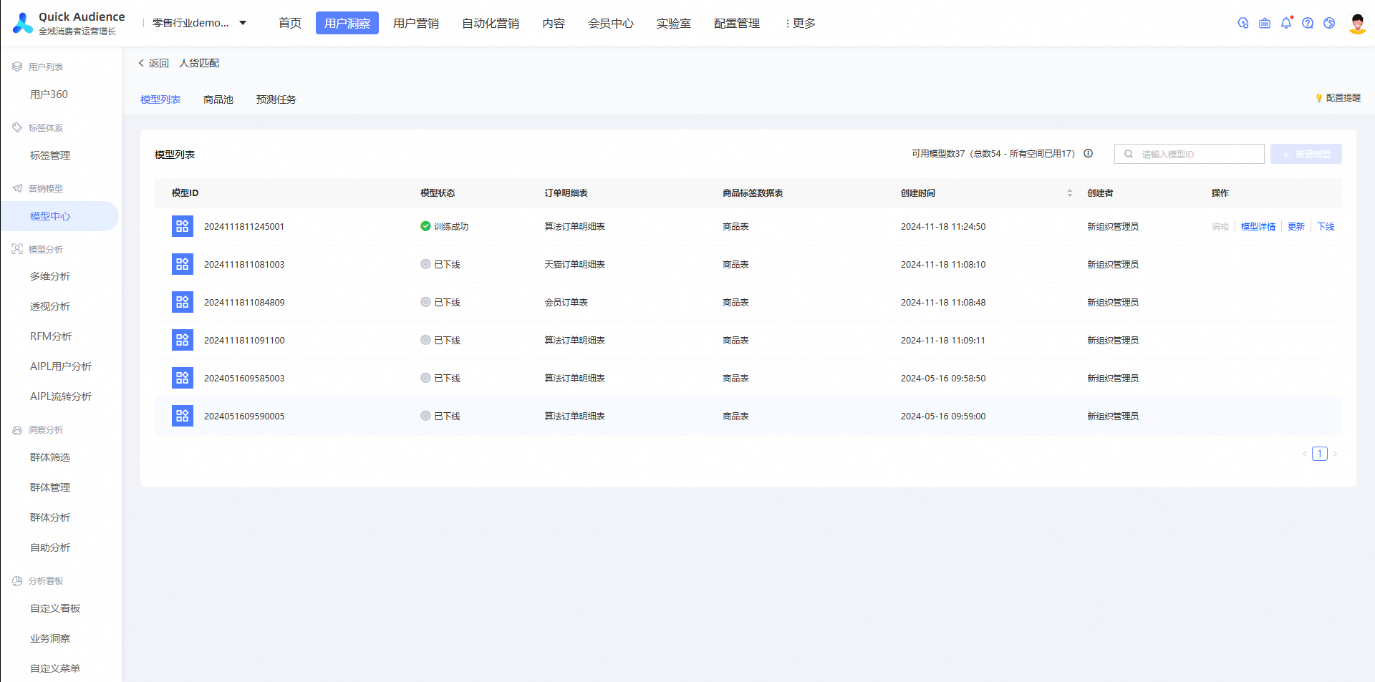
Task: Go to previous page arrow
Action: tap(1304, 454)
